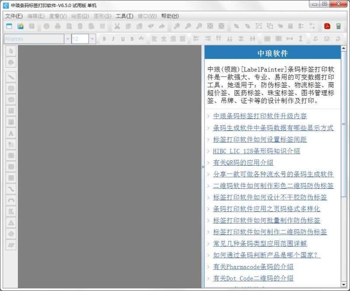
Task: Toggle italic text formatting
Action: point(113,39)
